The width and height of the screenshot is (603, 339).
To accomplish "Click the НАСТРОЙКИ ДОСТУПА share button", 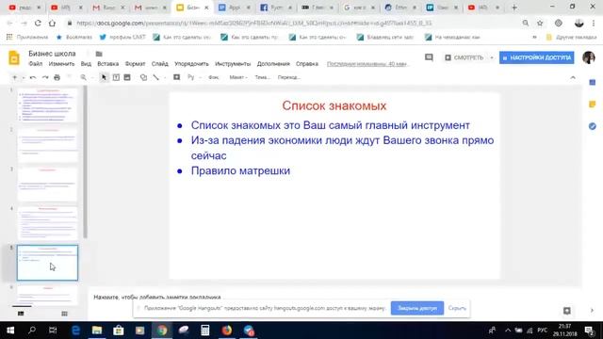I will (x=536, y=57).
